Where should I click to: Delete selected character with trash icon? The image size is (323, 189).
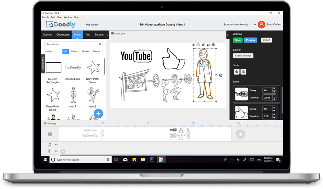coord(213,45)
